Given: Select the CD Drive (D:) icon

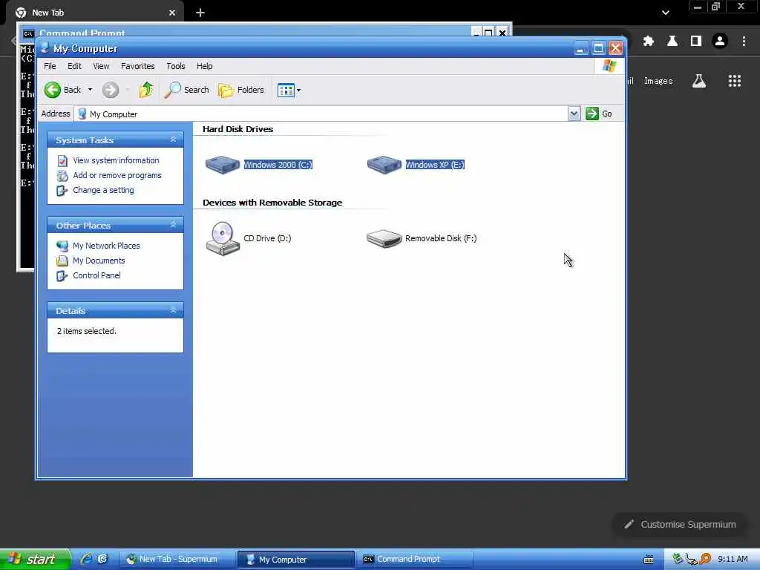Looking at the screenshot, I should coord(223,238).
